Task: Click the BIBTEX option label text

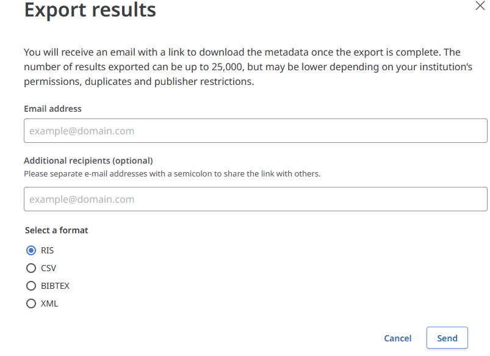Action: (x=56, y=286)
